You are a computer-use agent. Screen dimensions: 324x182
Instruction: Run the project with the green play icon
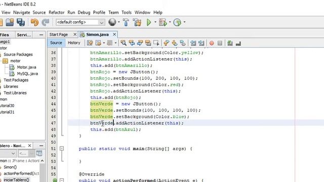point(149,22)
